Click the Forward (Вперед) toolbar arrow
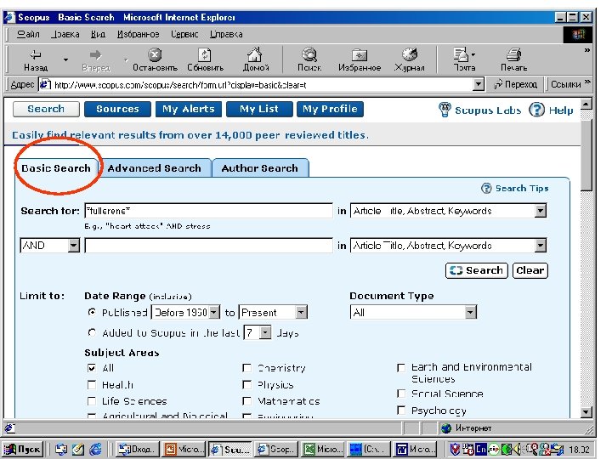 [95, 59]
